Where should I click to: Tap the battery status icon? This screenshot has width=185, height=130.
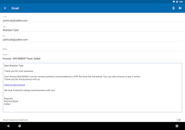tap(177, 2)
